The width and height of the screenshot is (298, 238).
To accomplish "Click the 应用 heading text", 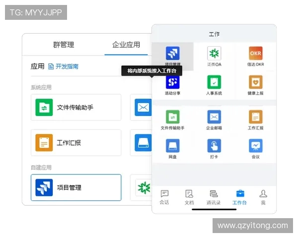I will tap(37, 66).
